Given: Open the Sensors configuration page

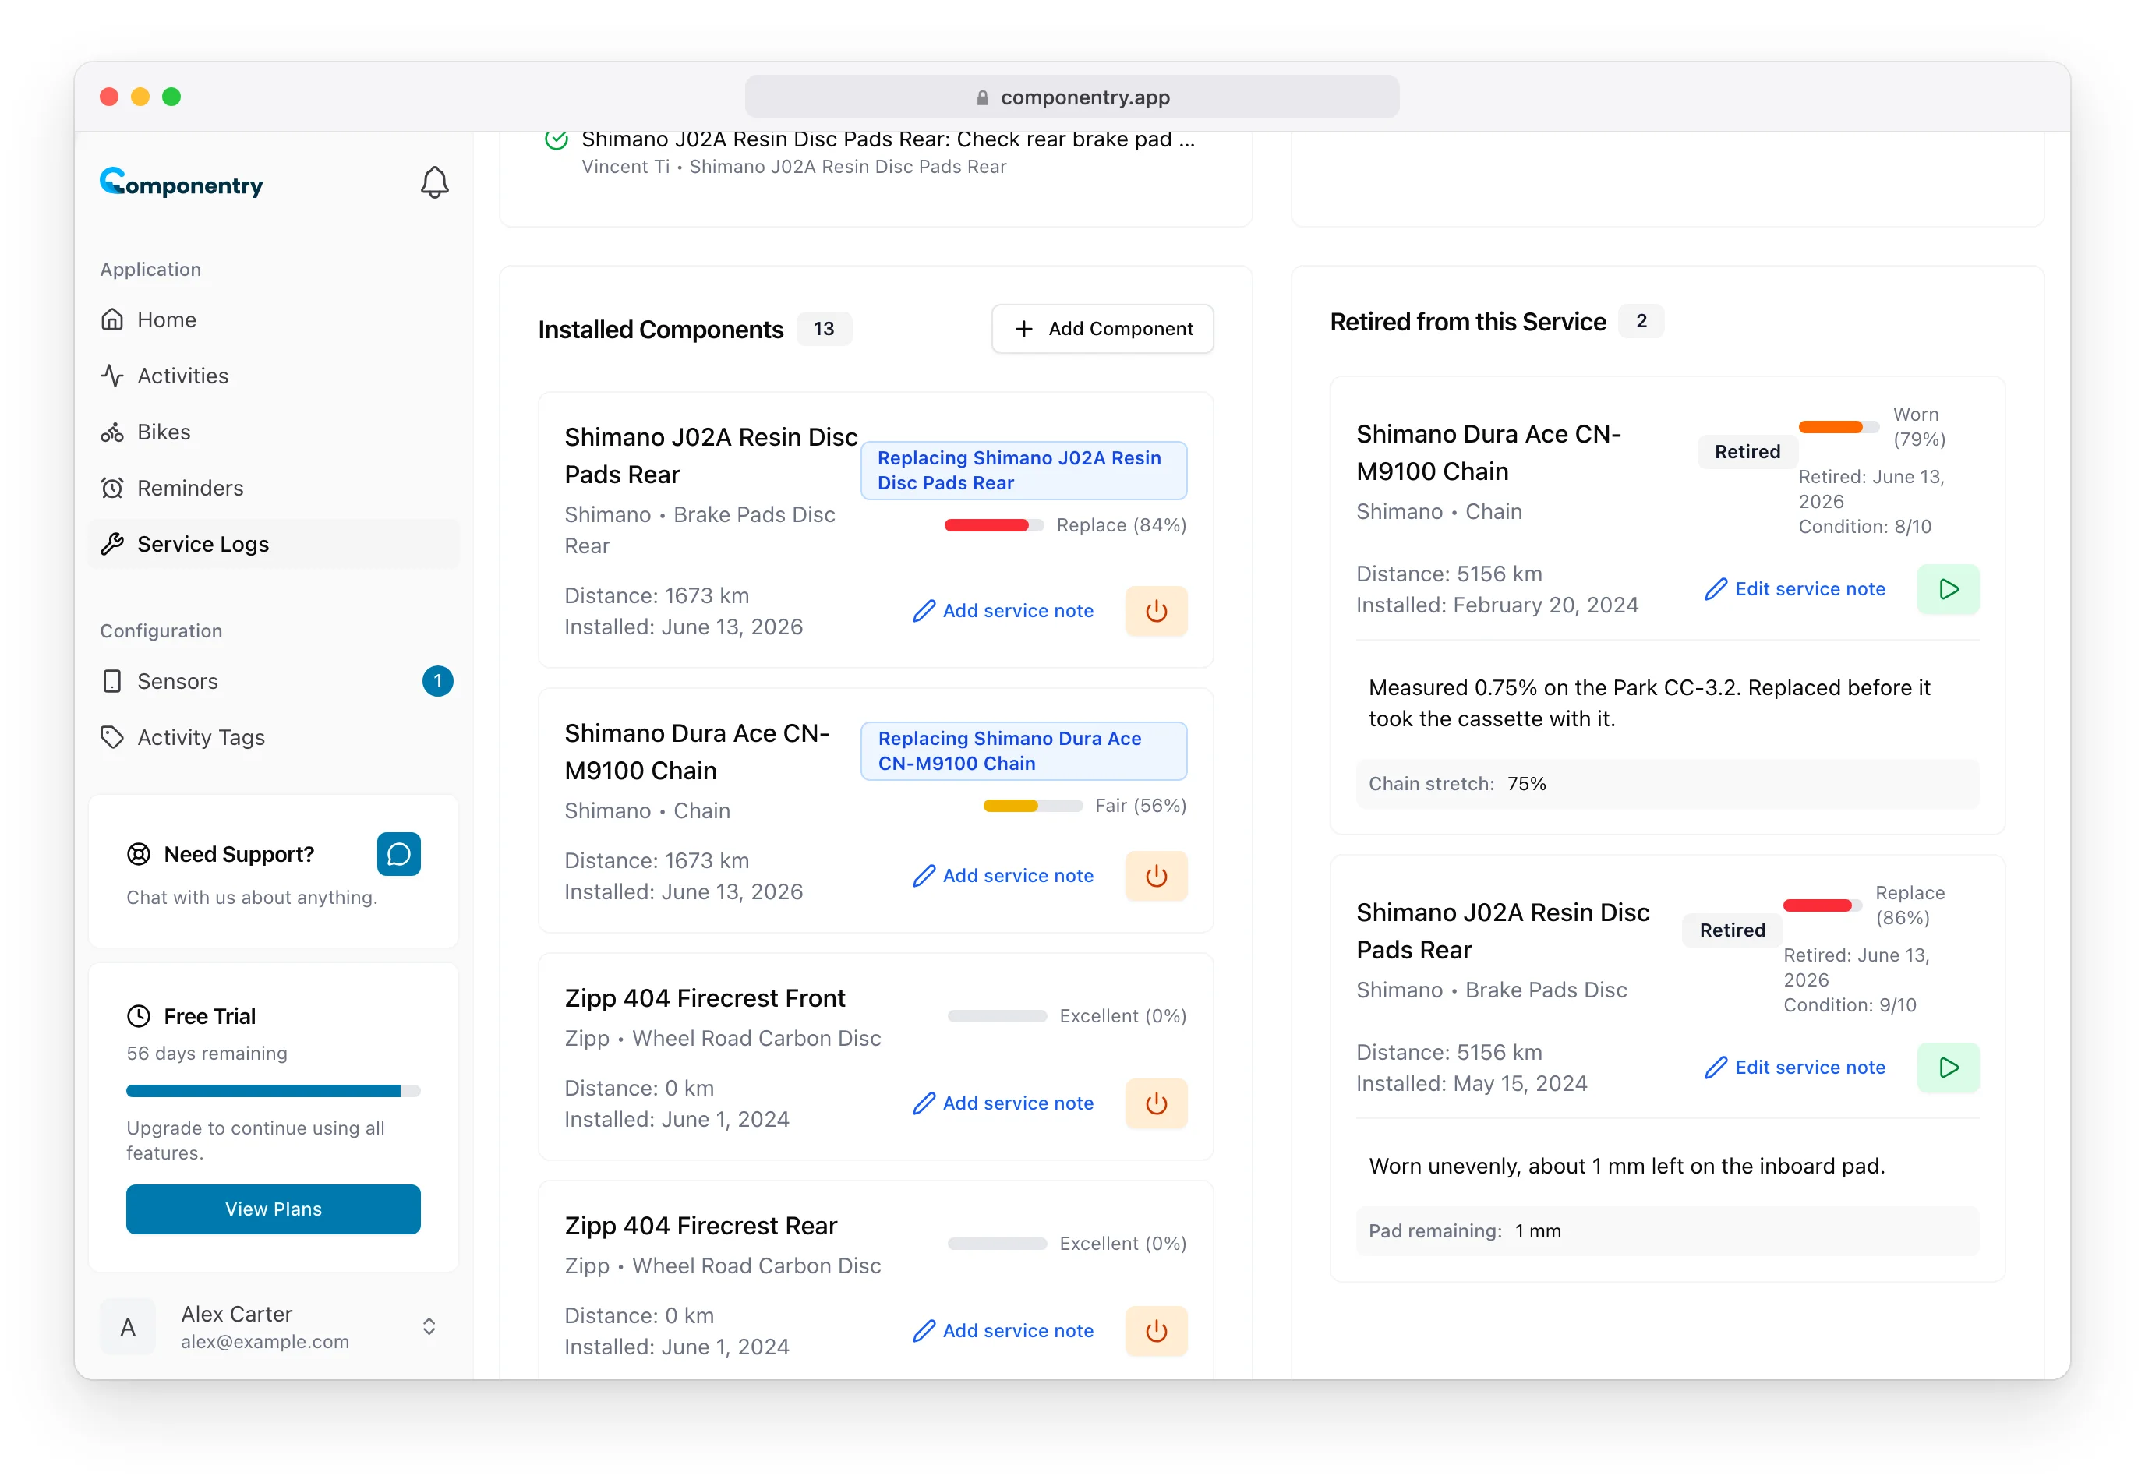Looking at the screenshot, I should pos(274,681).
